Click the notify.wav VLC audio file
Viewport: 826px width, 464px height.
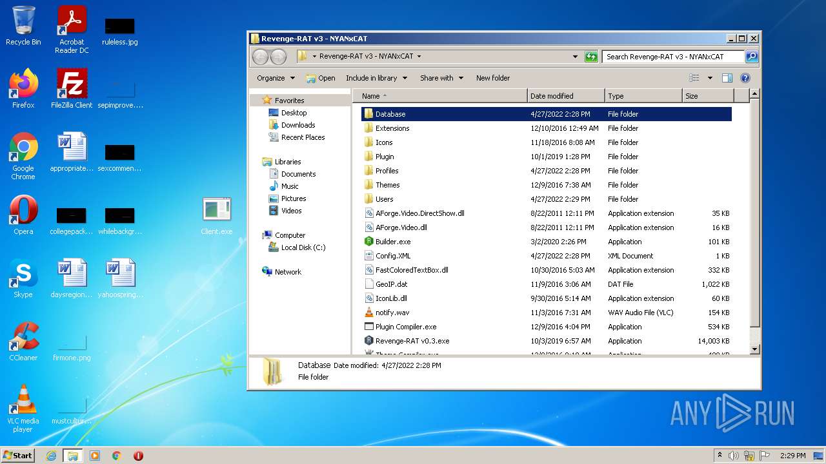pos(392,313)
